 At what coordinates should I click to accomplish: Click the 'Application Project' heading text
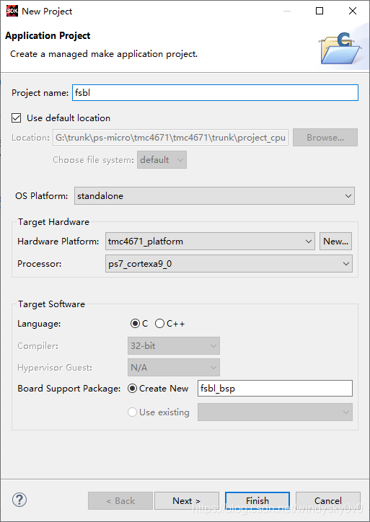tap(48, 35)
